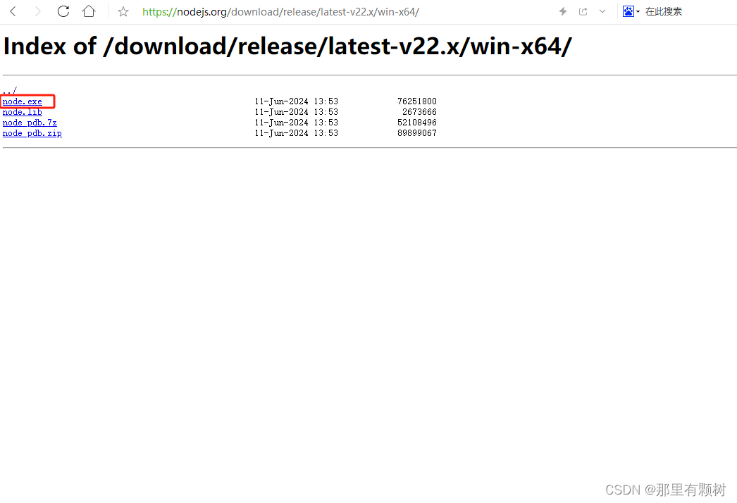This screenshot has height=503, width=737.
Task: Click the Baidu paw search engine icon
Action: [x=628, y=11]
